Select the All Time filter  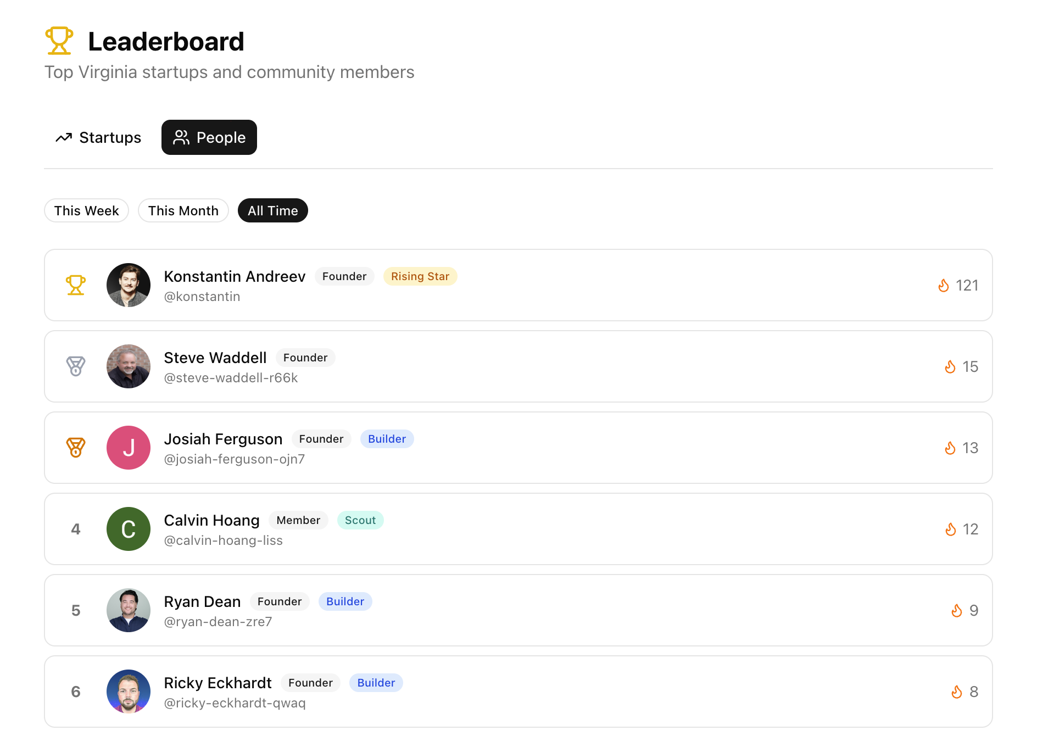coord(273,211)
